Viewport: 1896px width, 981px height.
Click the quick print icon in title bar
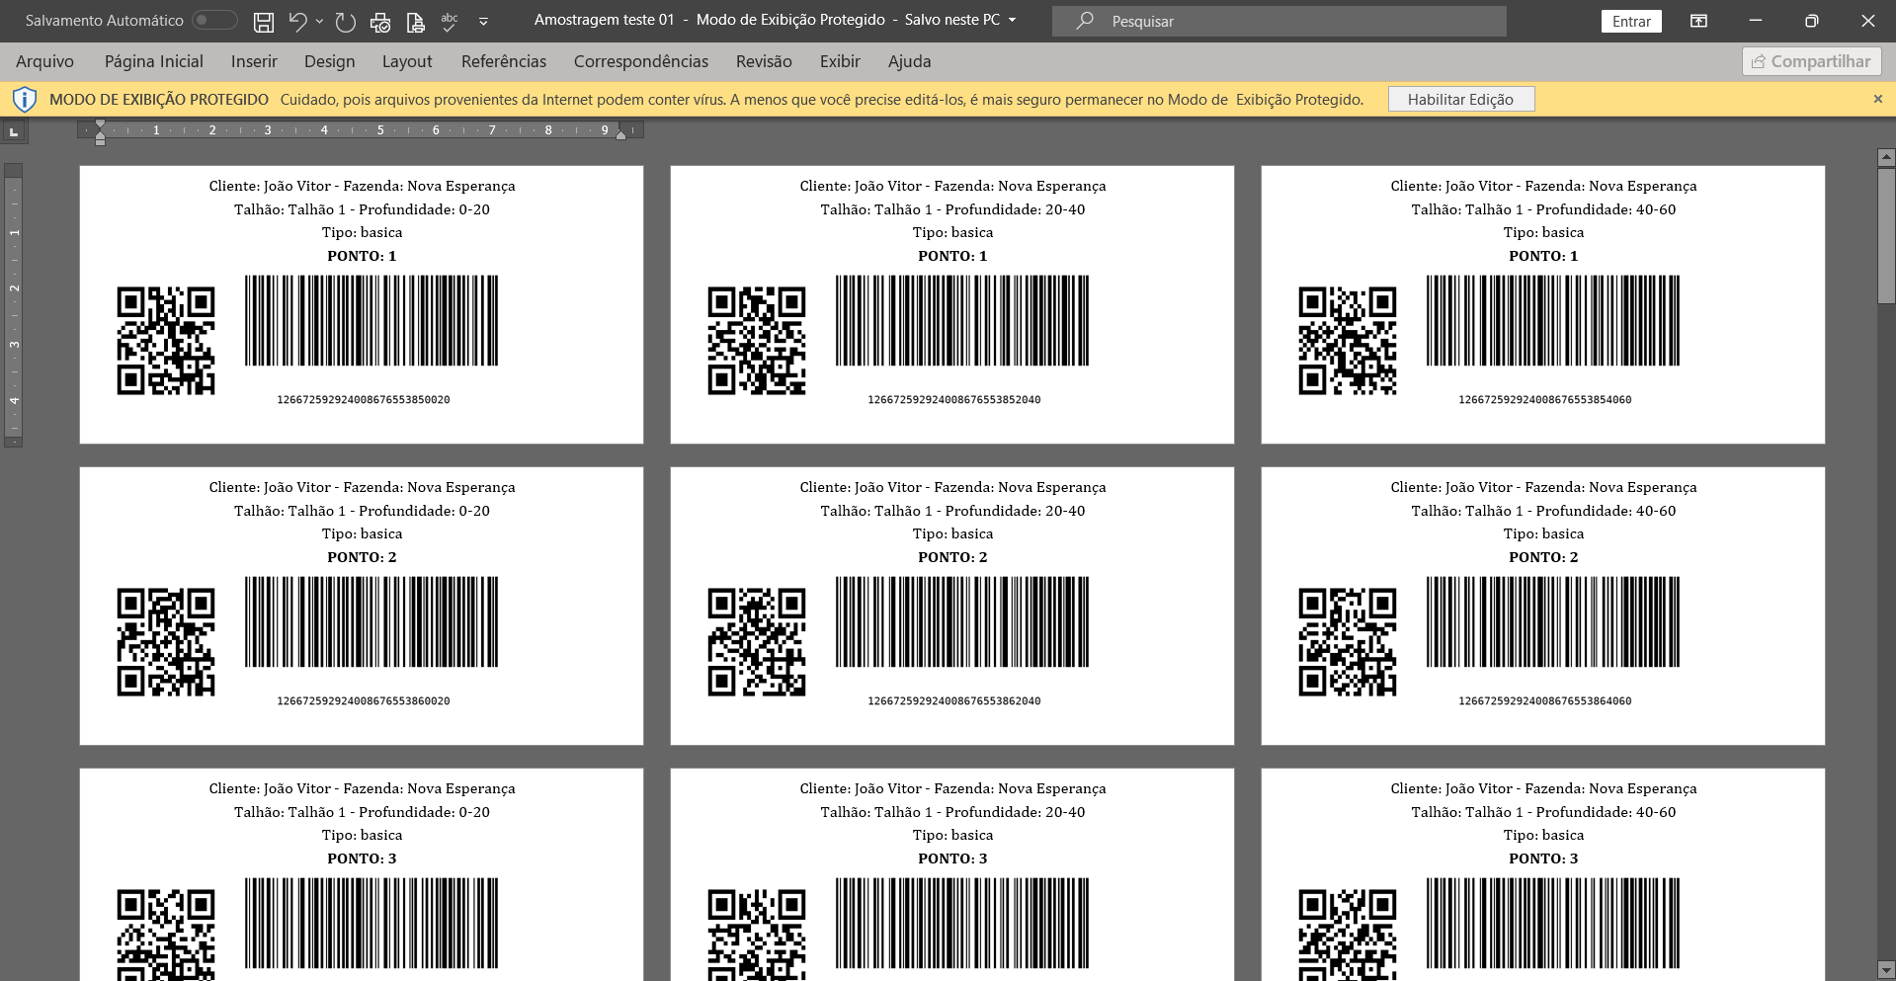[380, 21]
